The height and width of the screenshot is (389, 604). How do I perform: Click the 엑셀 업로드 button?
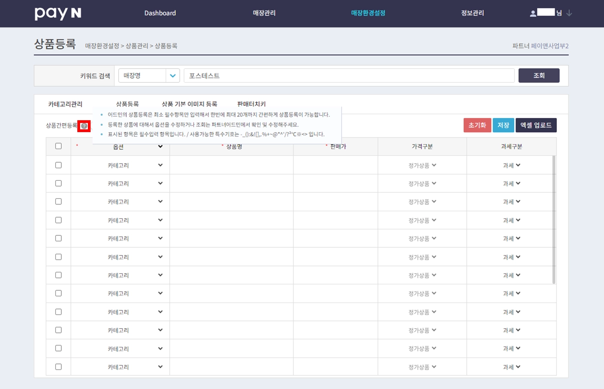[536, 125]
